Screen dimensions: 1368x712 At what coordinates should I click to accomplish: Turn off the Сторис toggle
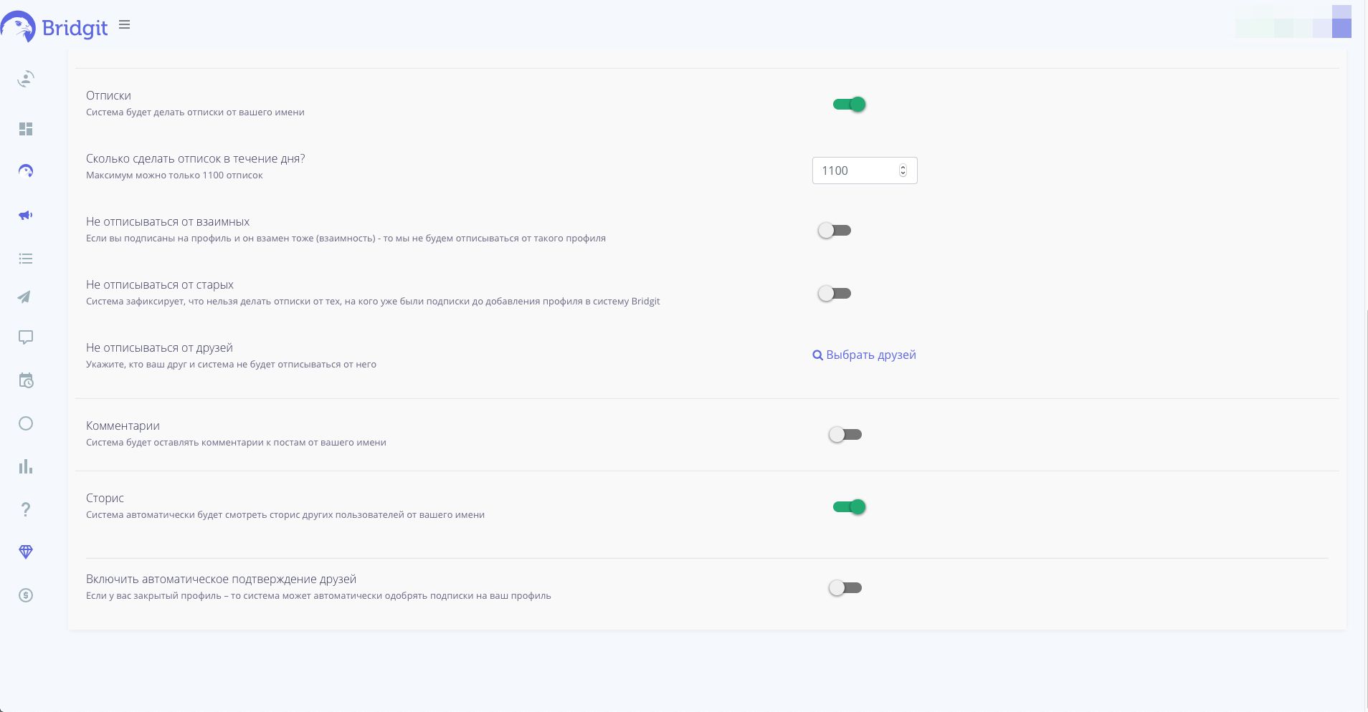pos(849,507)
